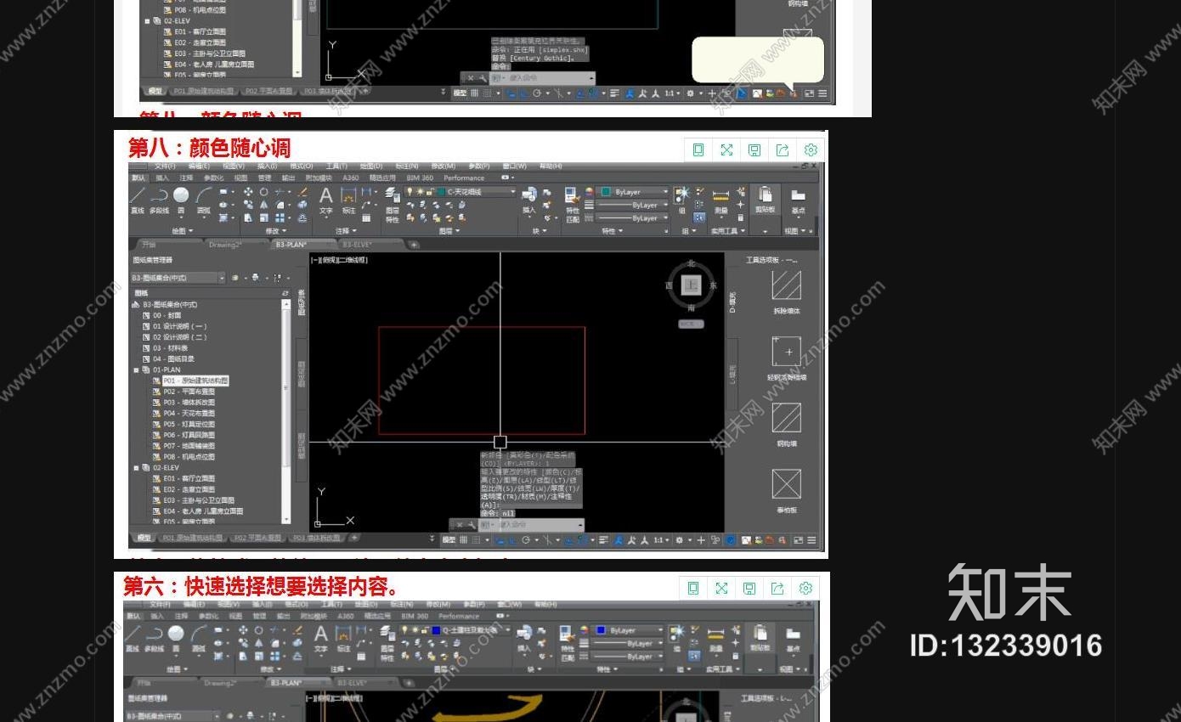The height and width of the screenshot is (722, 1181).
Task: Select sheet P04 - 天花布置图 in middle tree
Action: click(189, 414)
